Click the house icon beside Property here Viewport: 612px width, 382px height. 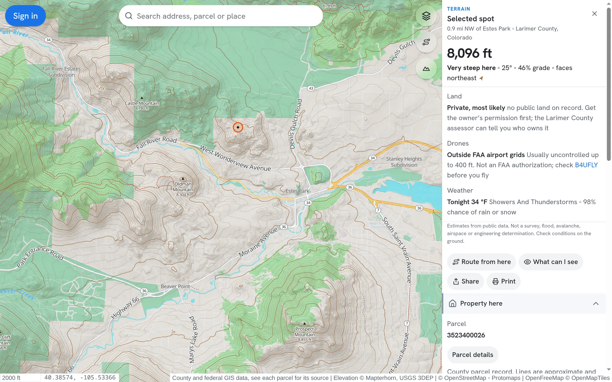452,303
